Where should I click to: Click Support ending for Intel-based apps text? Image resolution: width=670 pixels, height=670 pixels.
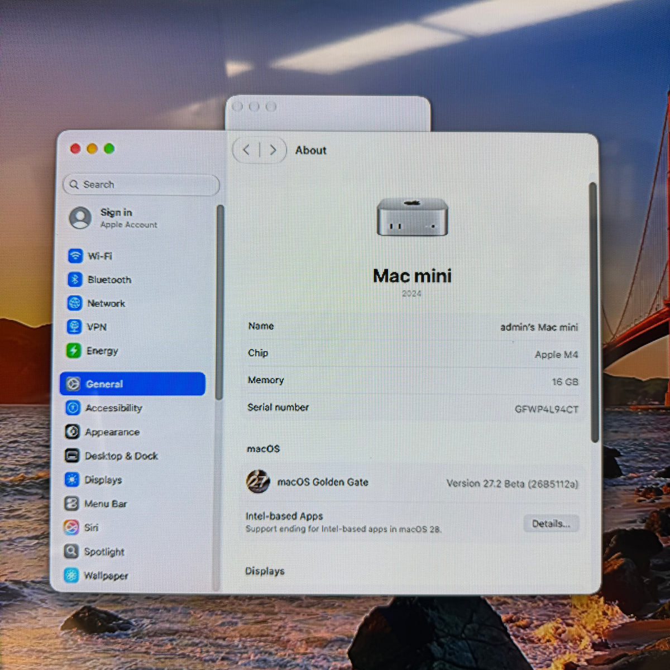[343, 529]
